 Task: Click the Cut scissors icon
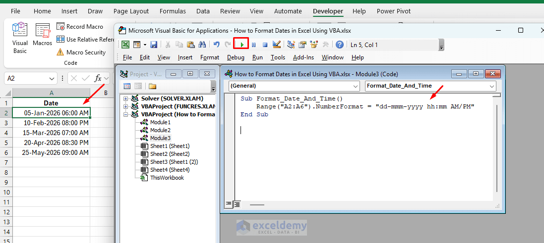(168, 45)
